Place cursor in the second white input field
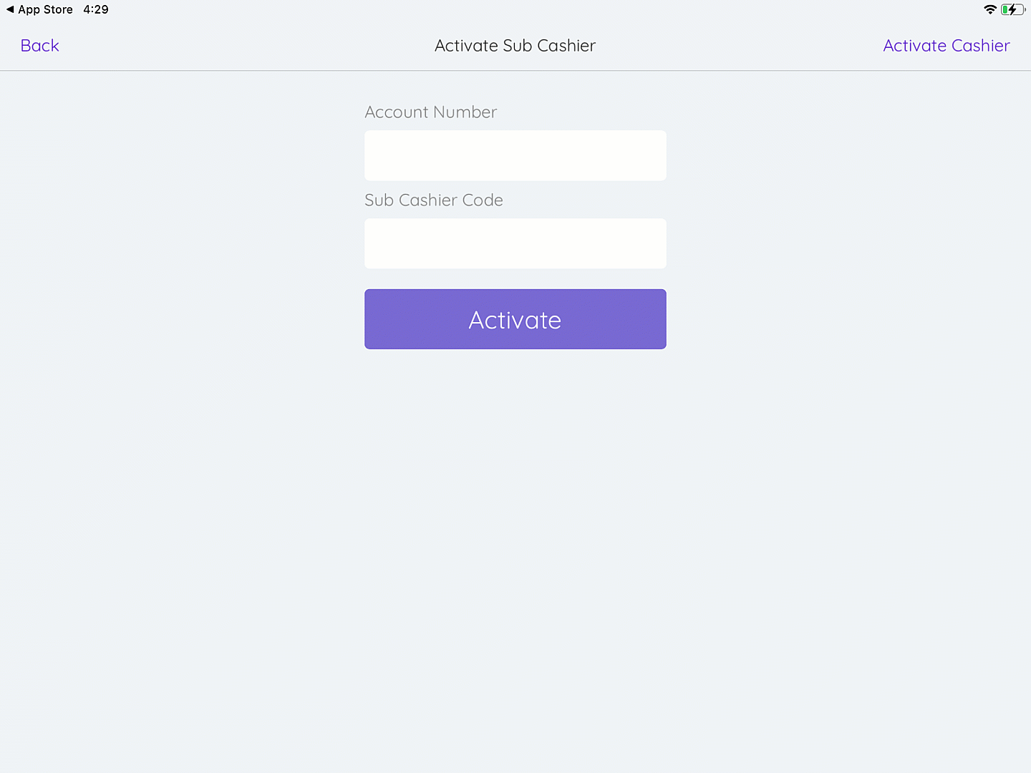1031x773 pixels. 515,243
